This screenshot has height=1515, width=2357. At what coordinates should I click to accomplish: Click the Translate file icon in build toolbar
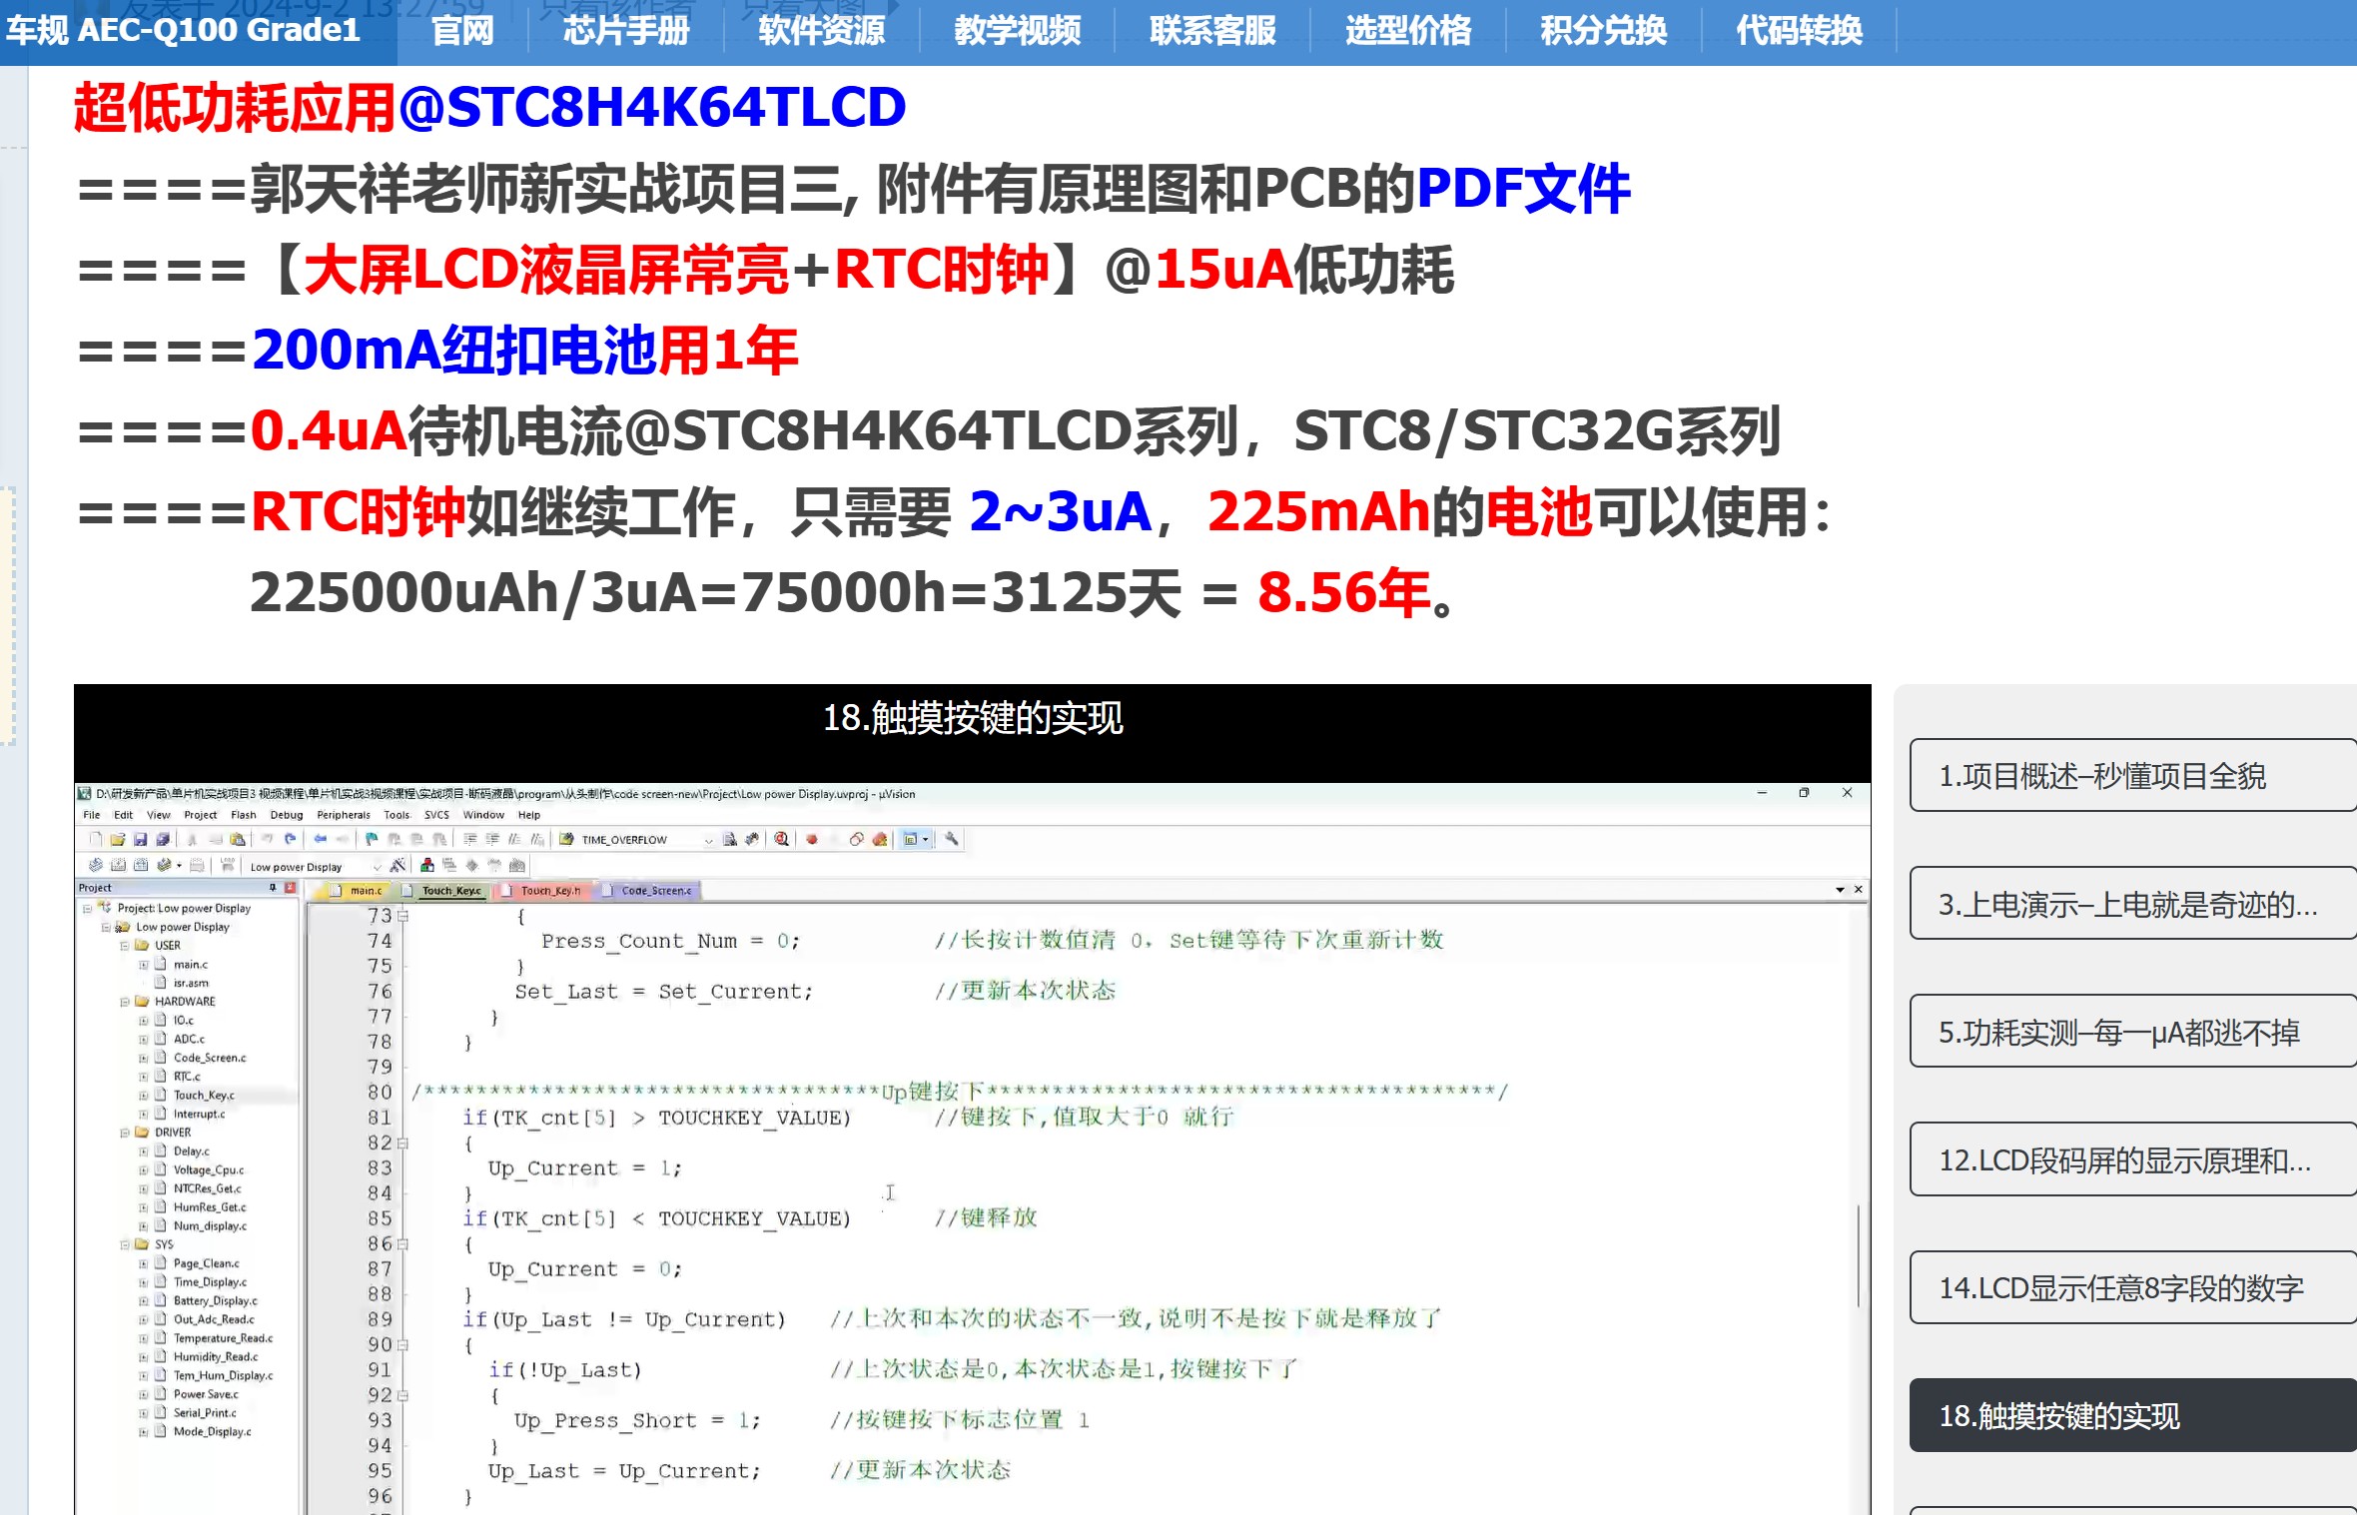coord(96,865)
